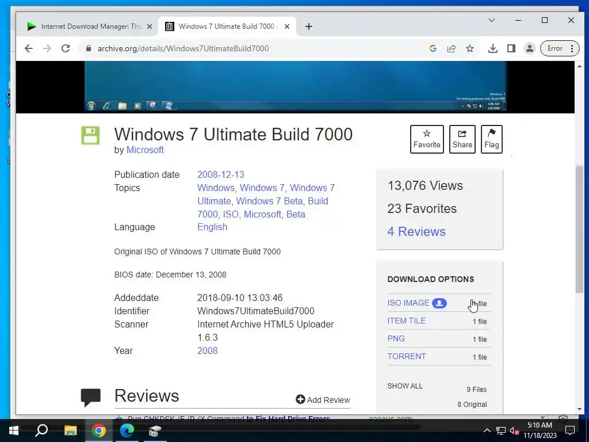Bookmark this tab with star icon
Image resolution: width=589 pixels, height=442 pixels.
(469, 48)
